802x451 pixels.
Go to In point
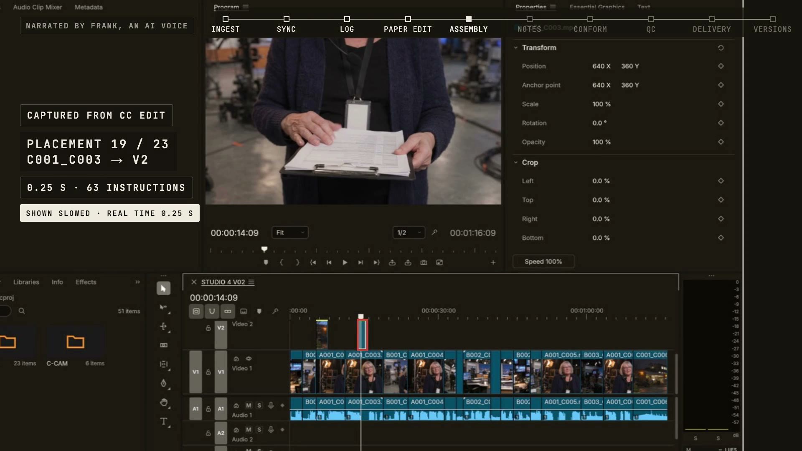point(313,262)
